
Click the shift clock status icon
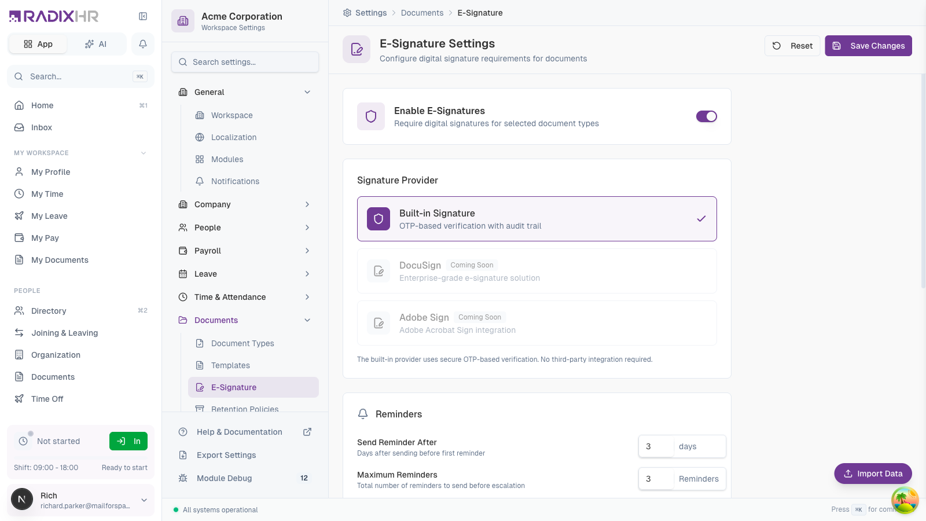[x=23, y=441]
